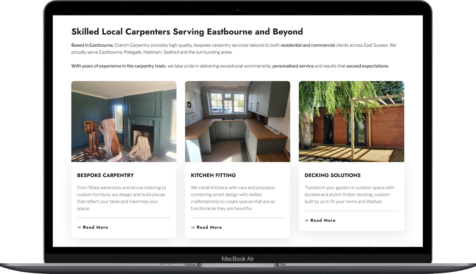Click the 'From fitted wardrobes' description paragraph
Image resolution: width=476 pixels, height=274 pixels.
pyautogui.click(x=122, y=198)
